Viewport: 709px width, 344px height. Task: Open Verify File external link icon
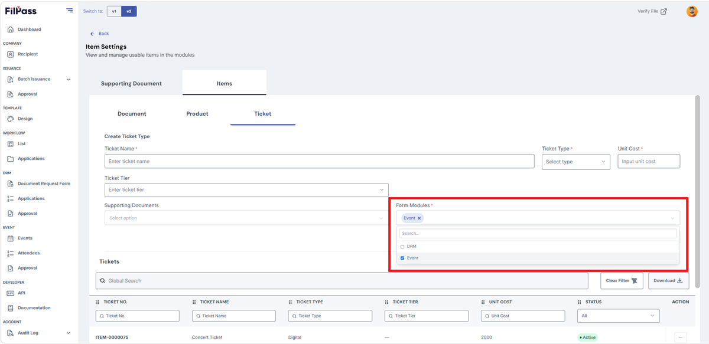click(664, 11)
